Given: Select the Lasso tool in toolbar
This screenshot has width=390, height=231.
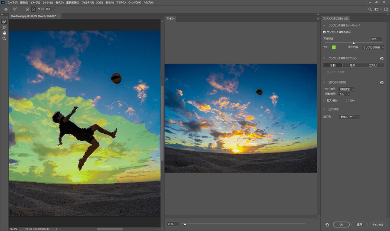Looking at the screenshot, I should pyautogui.click(x=4, y=27).
